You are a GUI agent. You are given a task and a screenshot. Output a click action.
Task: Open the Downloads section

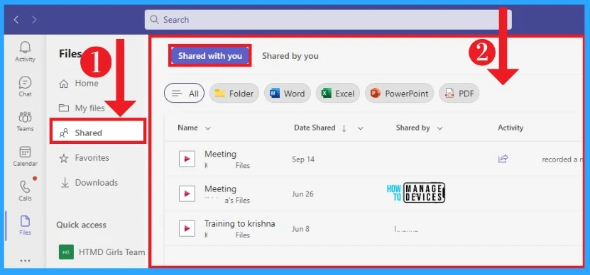89,183
